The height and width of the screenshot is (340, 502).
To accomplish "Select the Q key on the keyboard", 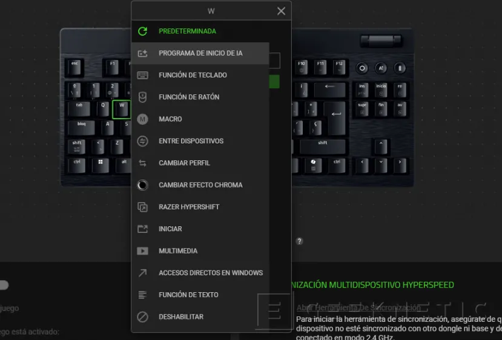I will click(x=103, y=109).
